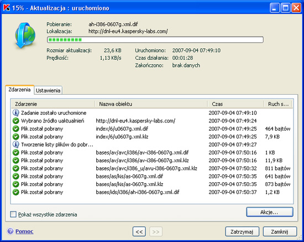Click the 'brak danych' finished value
This screenshot has height=242, width=304.
coord(186,65)
